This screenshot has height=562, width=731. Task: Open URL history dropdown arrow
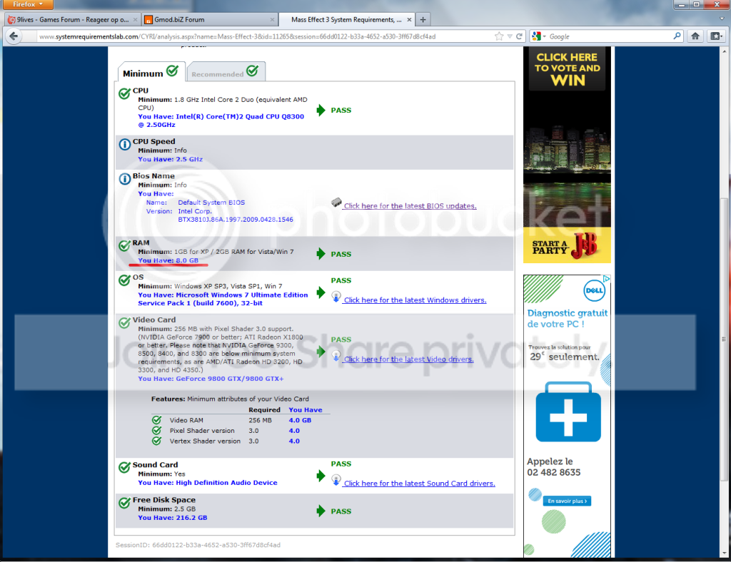pos(510,36)
